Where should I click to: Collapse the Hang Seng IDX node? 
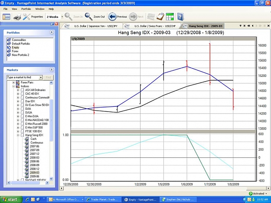point(18,135)
